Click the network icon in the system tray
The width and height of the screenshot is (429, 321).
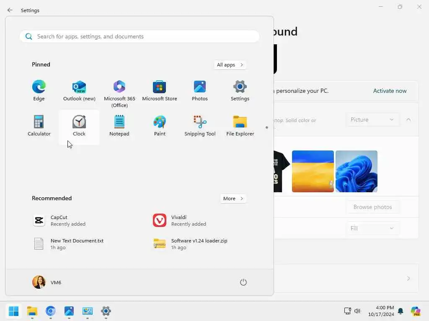(x=347, y=311)
